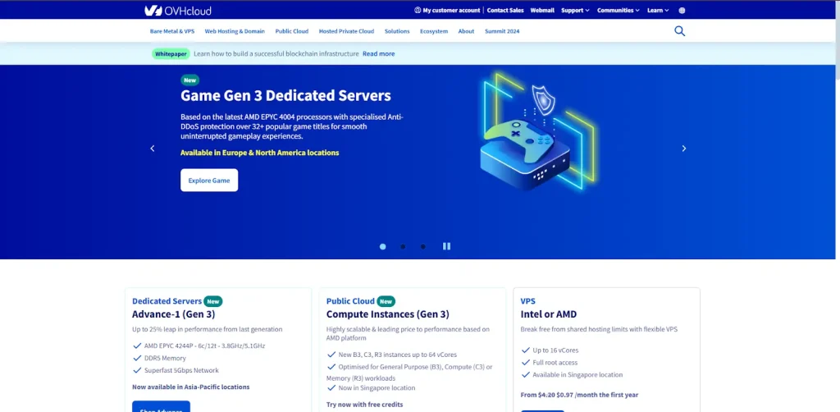Click checkmark beside New B3, C3, R3 instances

click(x=331, y=354)
